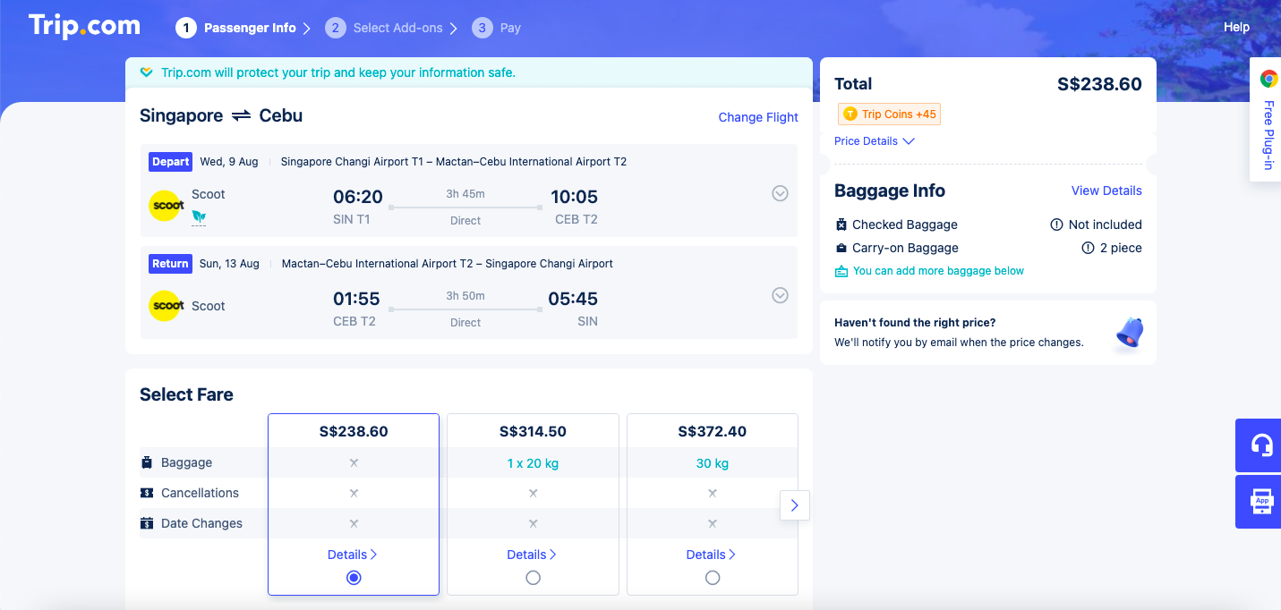
Task: Click the Date Changes row icon
Action: (147, 523)
